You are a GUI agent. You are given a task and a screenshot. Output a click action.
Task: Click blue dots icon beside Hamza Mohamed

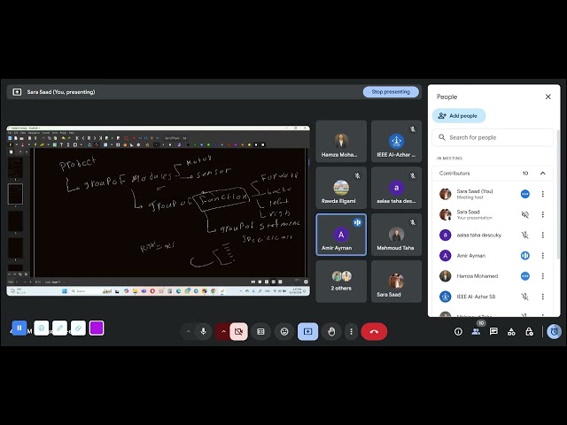(525, 276)
